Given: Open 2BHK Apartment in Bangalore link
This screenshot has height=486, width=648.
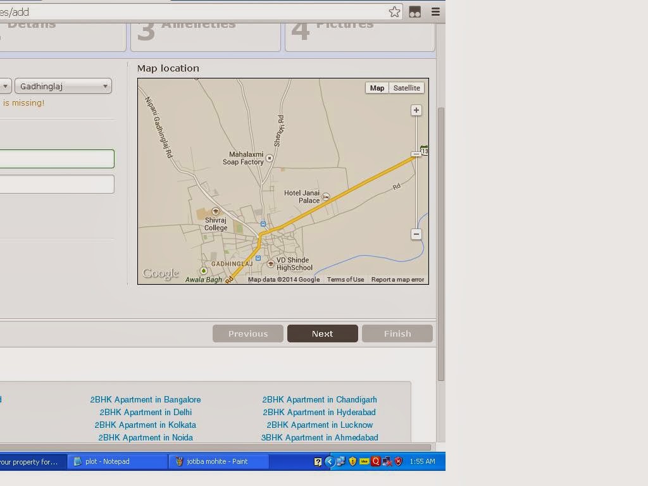Looking at the screenshot, I should coord(146,399).
